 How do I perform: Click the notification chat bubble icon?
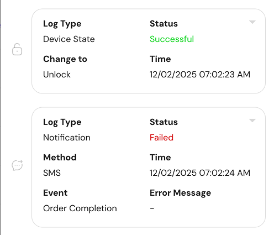(17, 165)
